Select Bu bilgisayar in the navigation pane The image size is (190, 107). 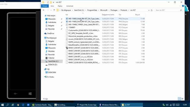tap(52, 38)
